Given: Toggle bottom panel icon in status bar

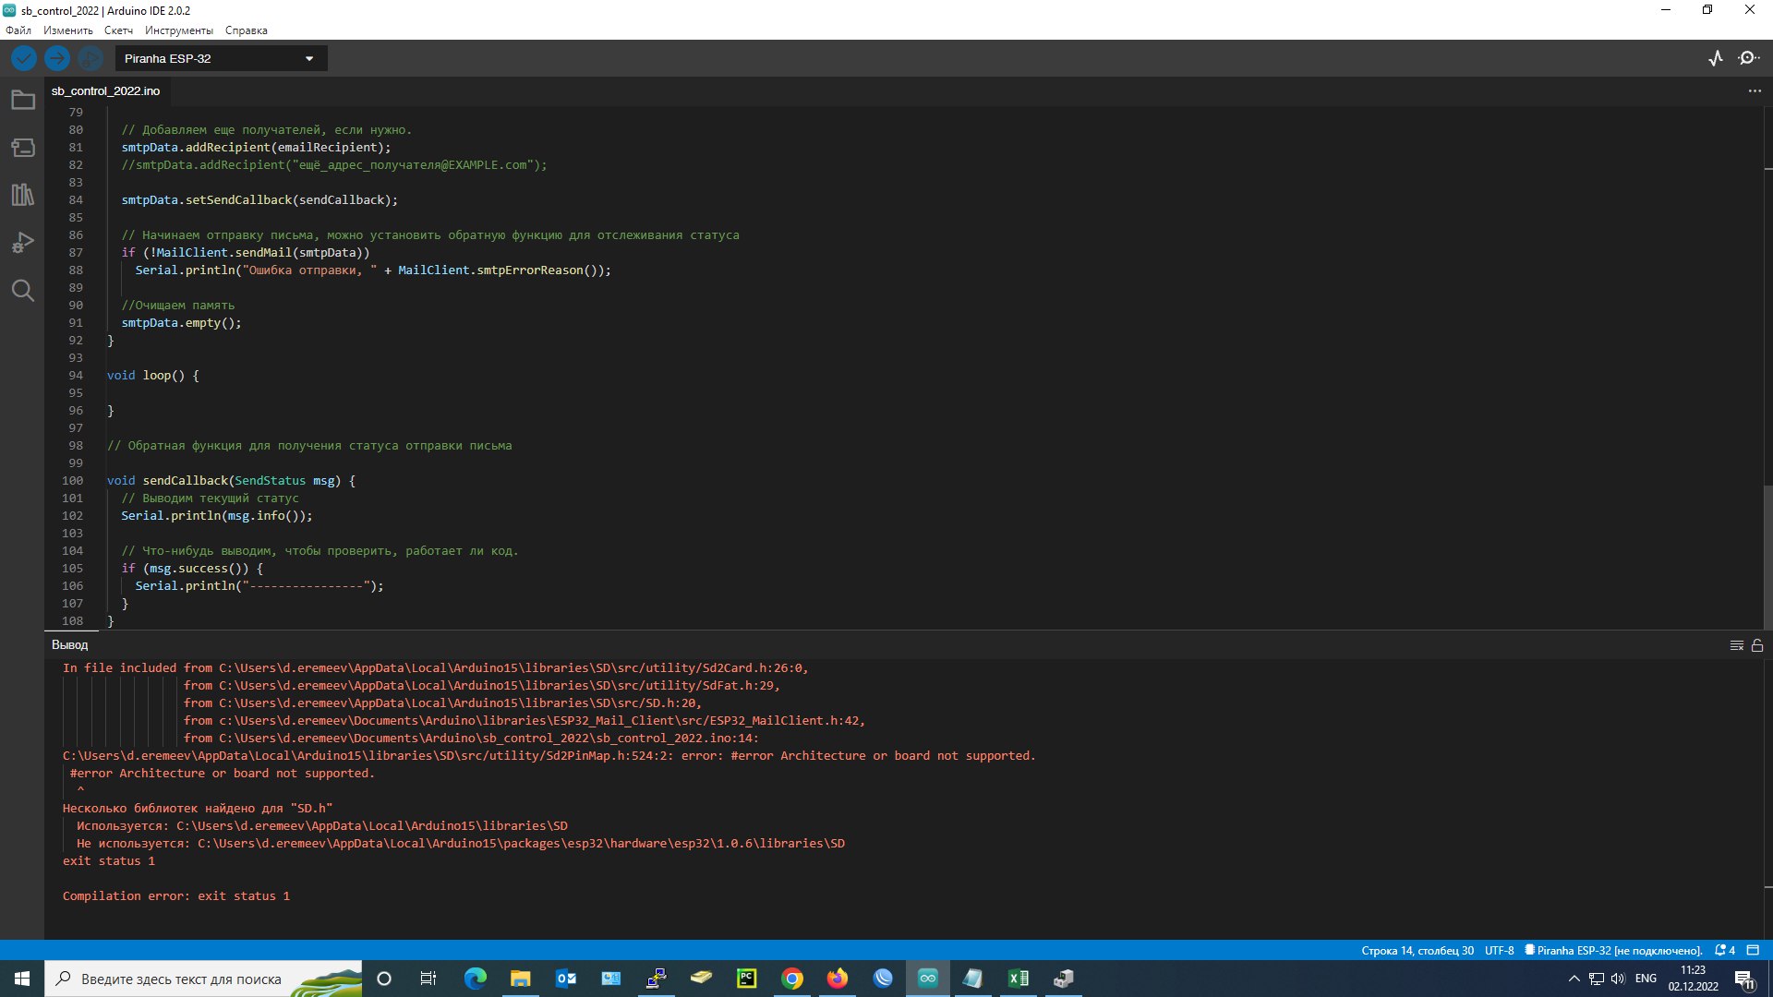Looking at the screenshot, I should click(x=1753, y=950).
